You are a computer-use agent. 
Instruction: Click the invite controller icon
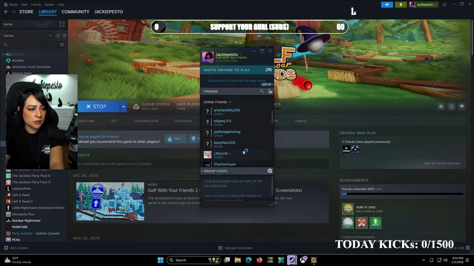[268, 70]
